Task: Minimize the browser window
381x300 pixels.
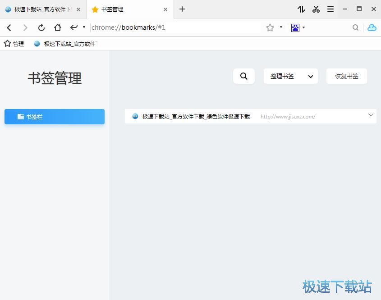Action: [345, 9]
